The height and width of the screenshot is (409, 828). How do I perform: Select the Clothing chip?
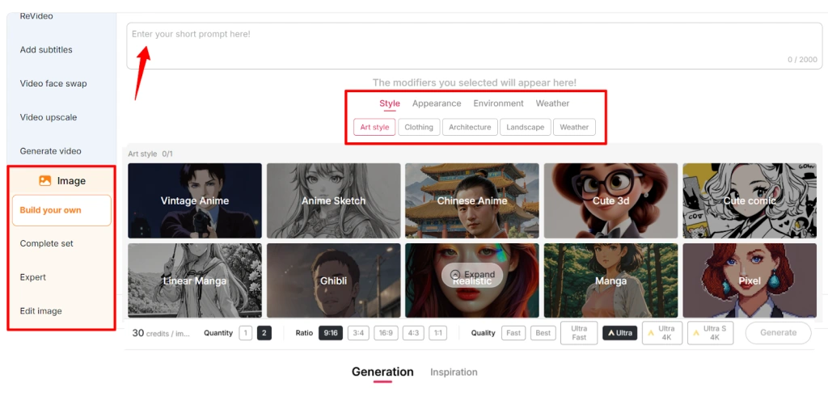coord(419,127)
